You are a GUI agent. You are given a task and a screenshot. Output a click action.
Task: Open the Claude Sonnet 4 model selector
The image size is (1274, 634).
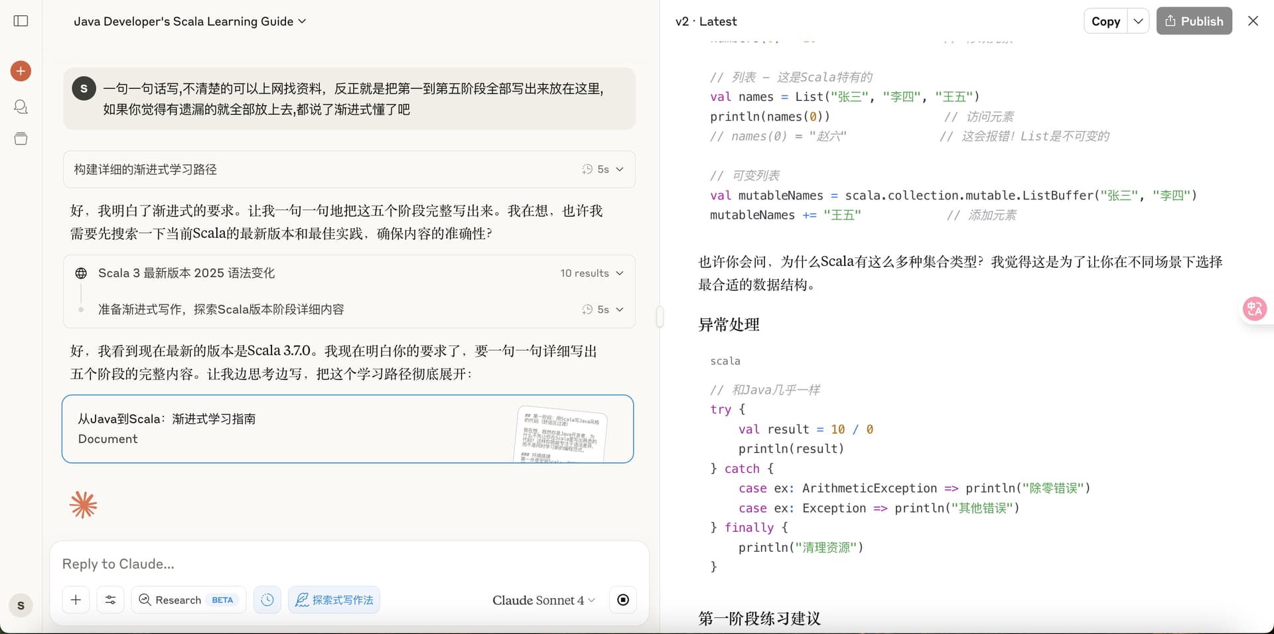(543, 600)
